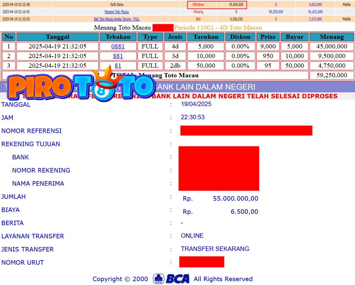Click the 4,750,000 winning amount
This screenshot has width=355, height=285.
332,66
